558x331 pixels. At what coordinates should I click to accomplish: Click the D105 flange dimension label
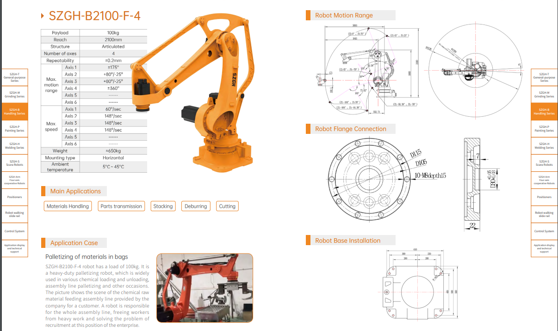click(x=420, y=163)
